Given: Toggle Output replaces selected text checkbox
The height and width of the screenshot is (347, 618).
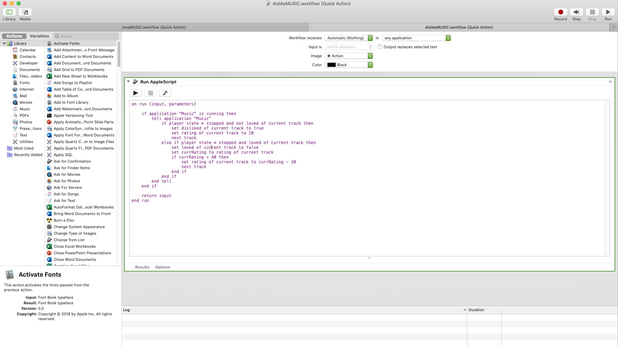Looking at the screenshot, I should coord(379,47).
